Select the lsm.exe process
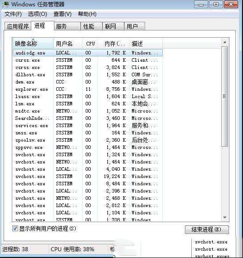Screen dimensions: 243x258 pyautogui.click(x=87, y=104)
